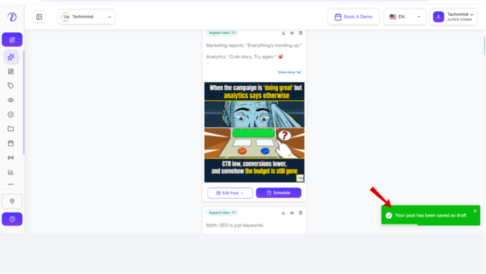Preview the 'Myth: SEO' post

292,213
